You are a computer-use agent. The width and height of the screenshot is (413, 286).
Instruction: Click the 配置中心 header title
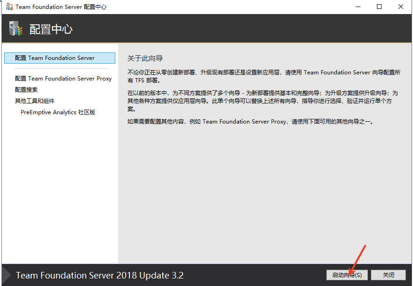pos(51,29)
